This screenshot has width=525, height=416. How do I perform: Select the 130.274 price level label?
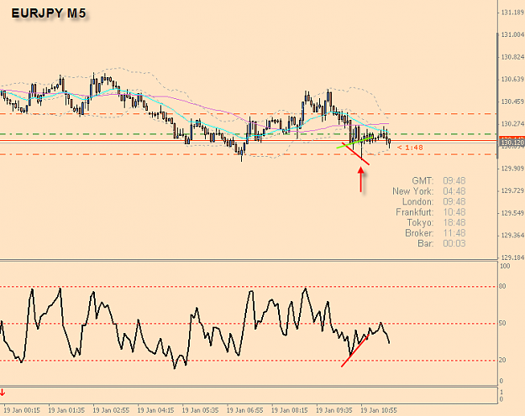512,124
